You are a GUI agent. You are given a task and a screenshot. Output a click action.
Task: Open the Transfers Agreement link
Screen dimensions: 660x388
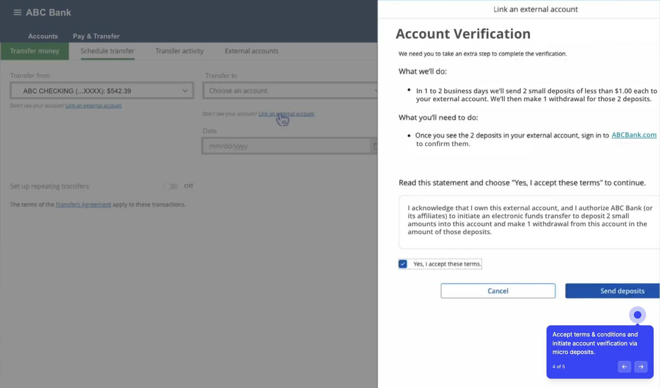(x=83, y=204)
